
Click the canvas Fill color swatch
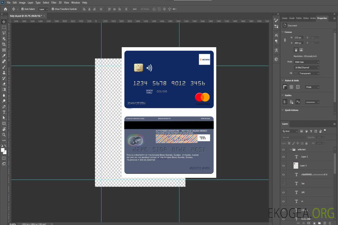click(x=295, y=73)
